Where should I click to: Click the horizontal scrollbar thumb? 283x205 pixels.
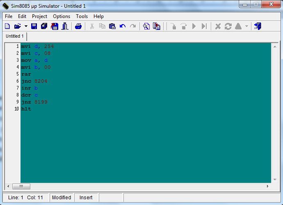tap(21, 186)
